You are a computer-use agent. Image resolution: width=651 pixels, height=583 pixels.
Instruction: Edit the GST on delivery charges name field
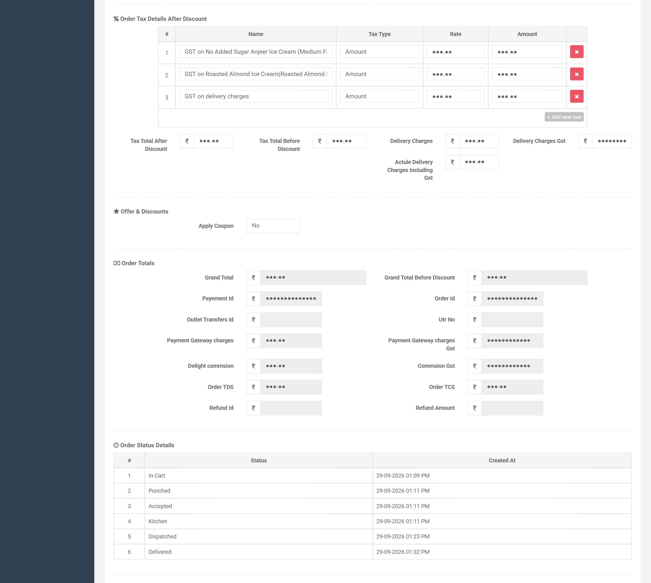click(255, 96)
